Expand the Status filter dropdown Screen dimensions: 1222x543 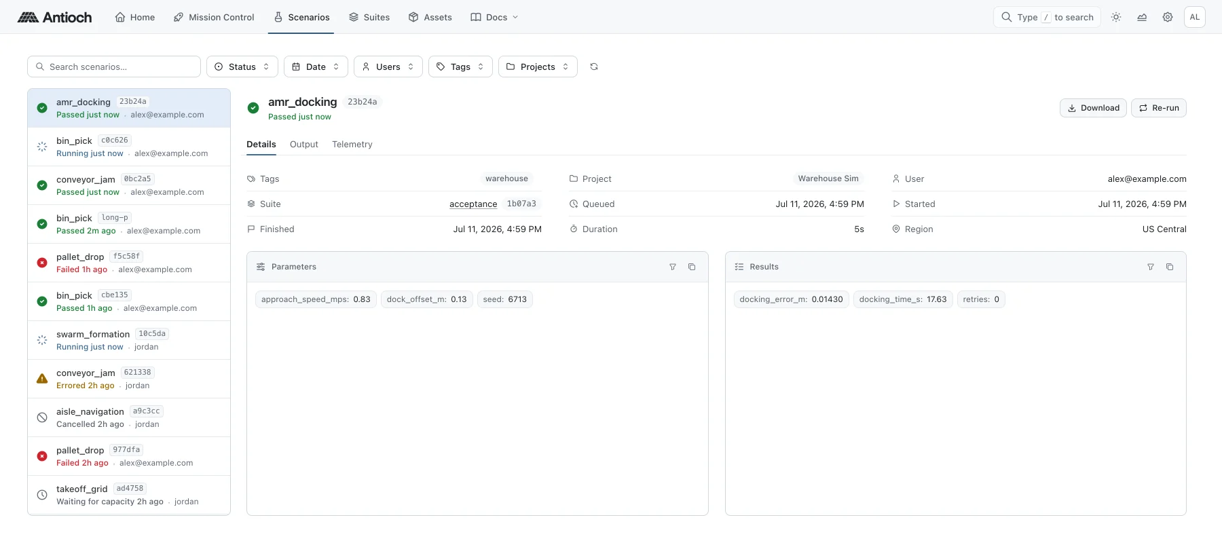(242, 67)
